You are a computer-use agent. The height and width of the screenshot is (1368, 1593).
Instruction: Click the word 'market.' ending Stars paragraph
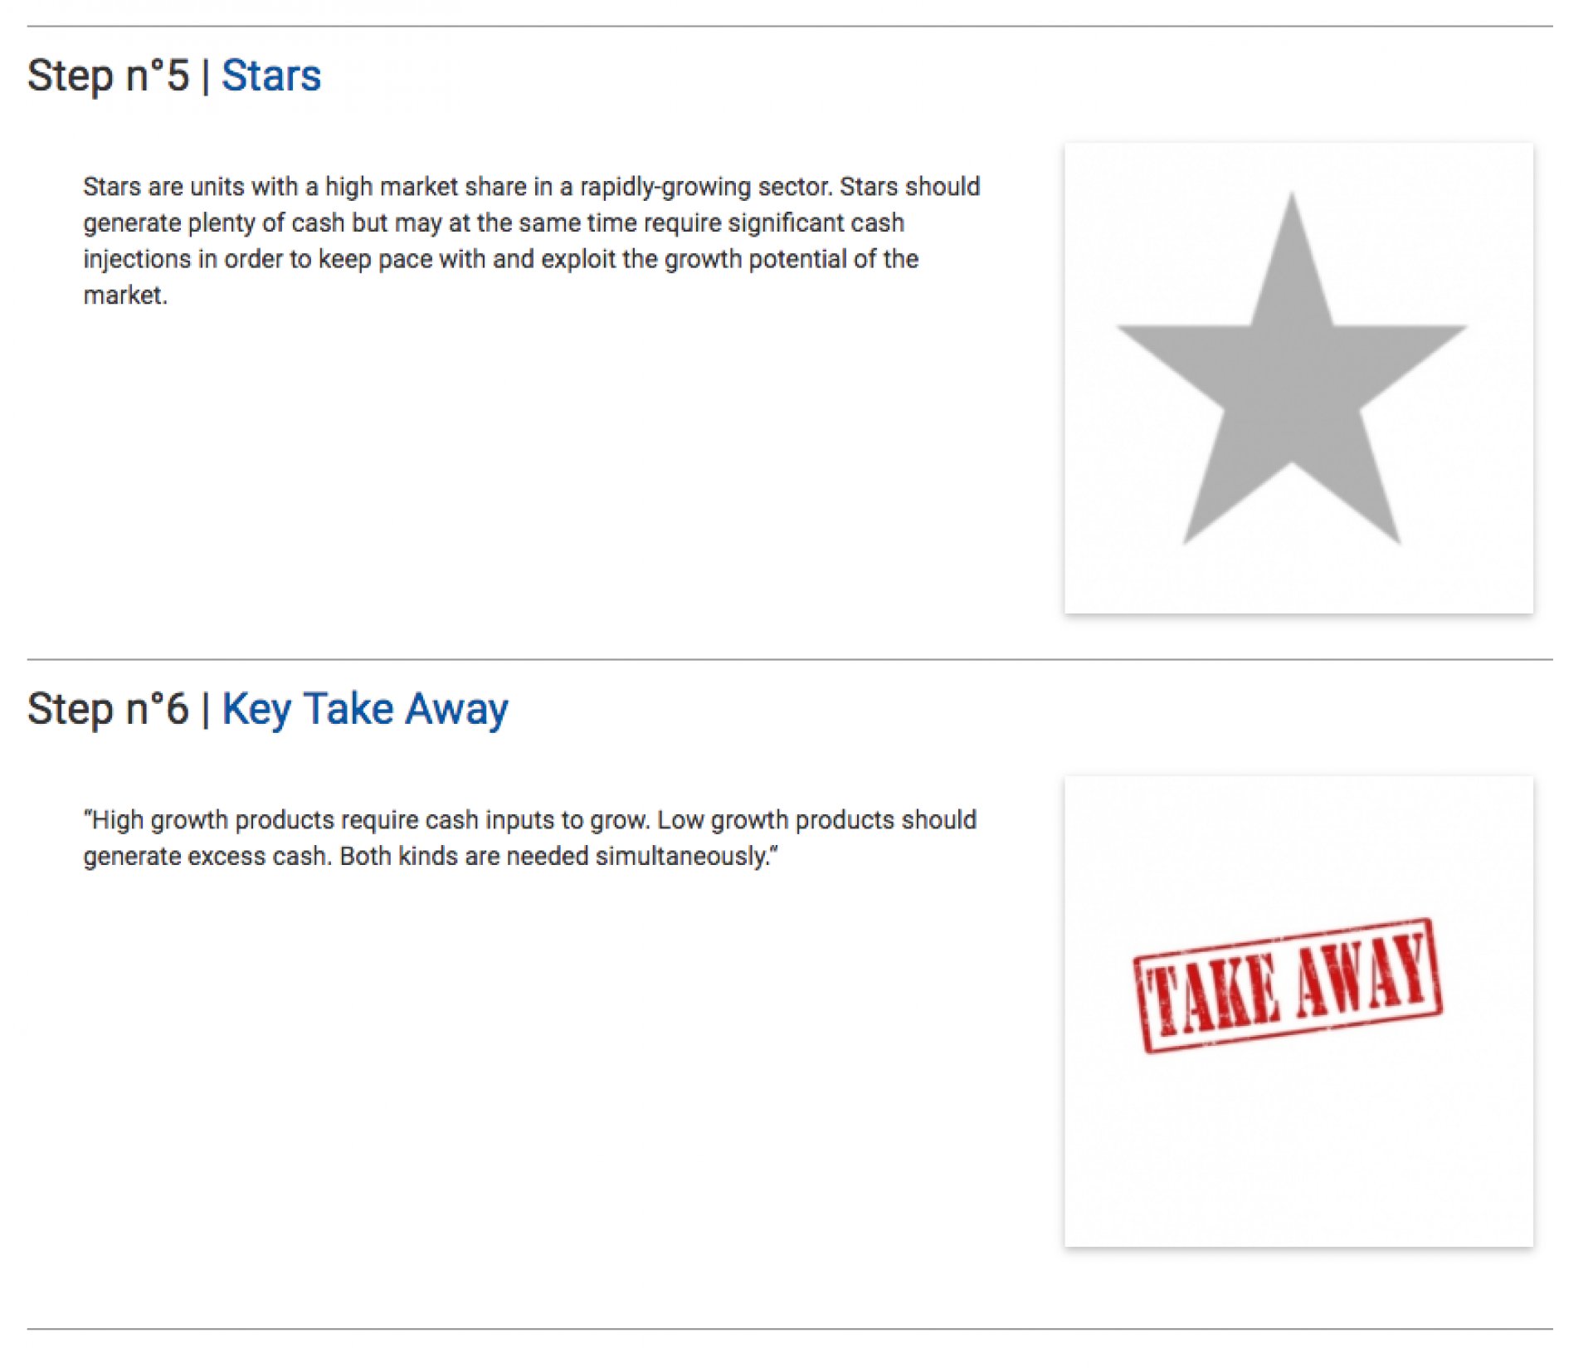(125, 296)
